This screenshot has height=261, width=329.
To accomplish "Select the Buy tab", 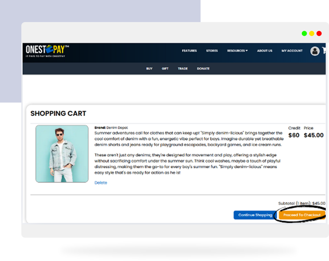I will pyautogui.click(x=149, y=69).
